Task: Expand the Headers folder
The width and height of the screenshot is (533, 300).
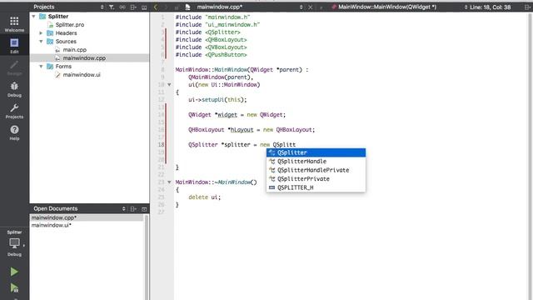Action: point(41,33)
